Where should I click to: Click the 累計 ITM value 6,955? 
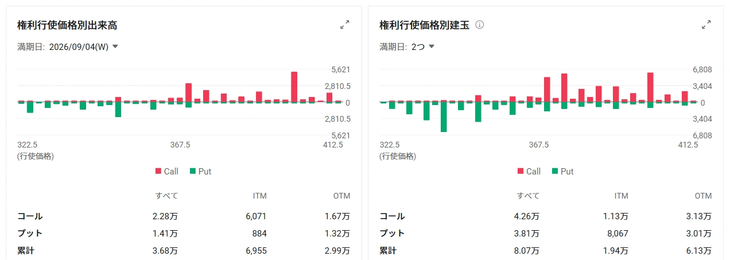pyautogui.click(x=255, y=250)
